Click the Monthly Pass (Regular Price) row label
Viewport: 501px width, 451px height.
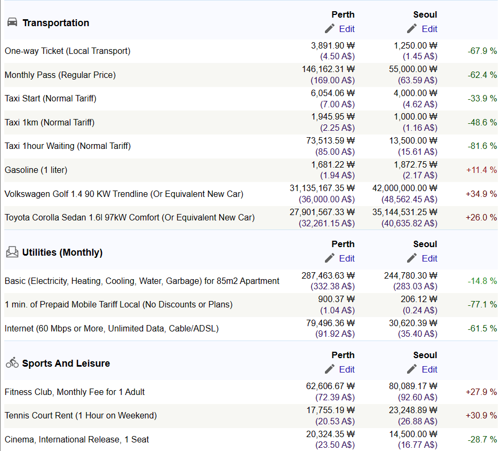[60, 75]
